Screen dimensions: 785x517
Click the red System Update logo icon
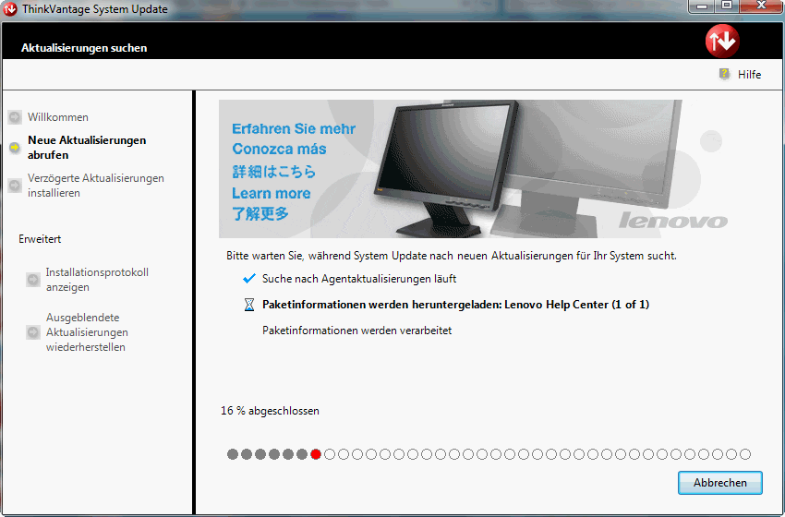tap(722, 41)
